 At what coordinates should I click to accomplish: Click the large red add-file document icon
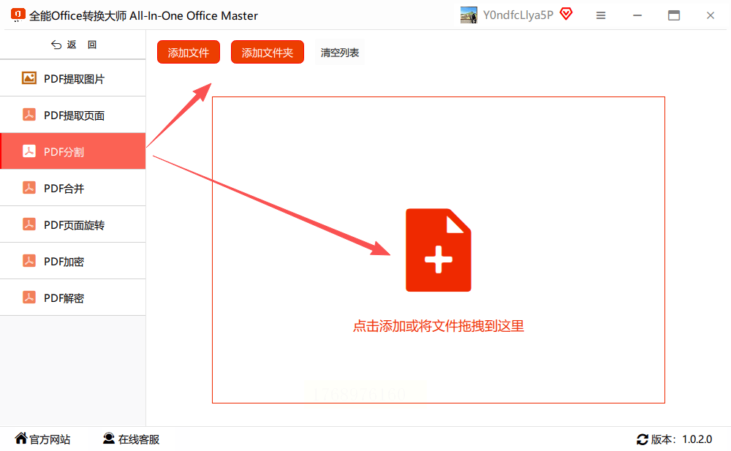[x=438, y=250]
